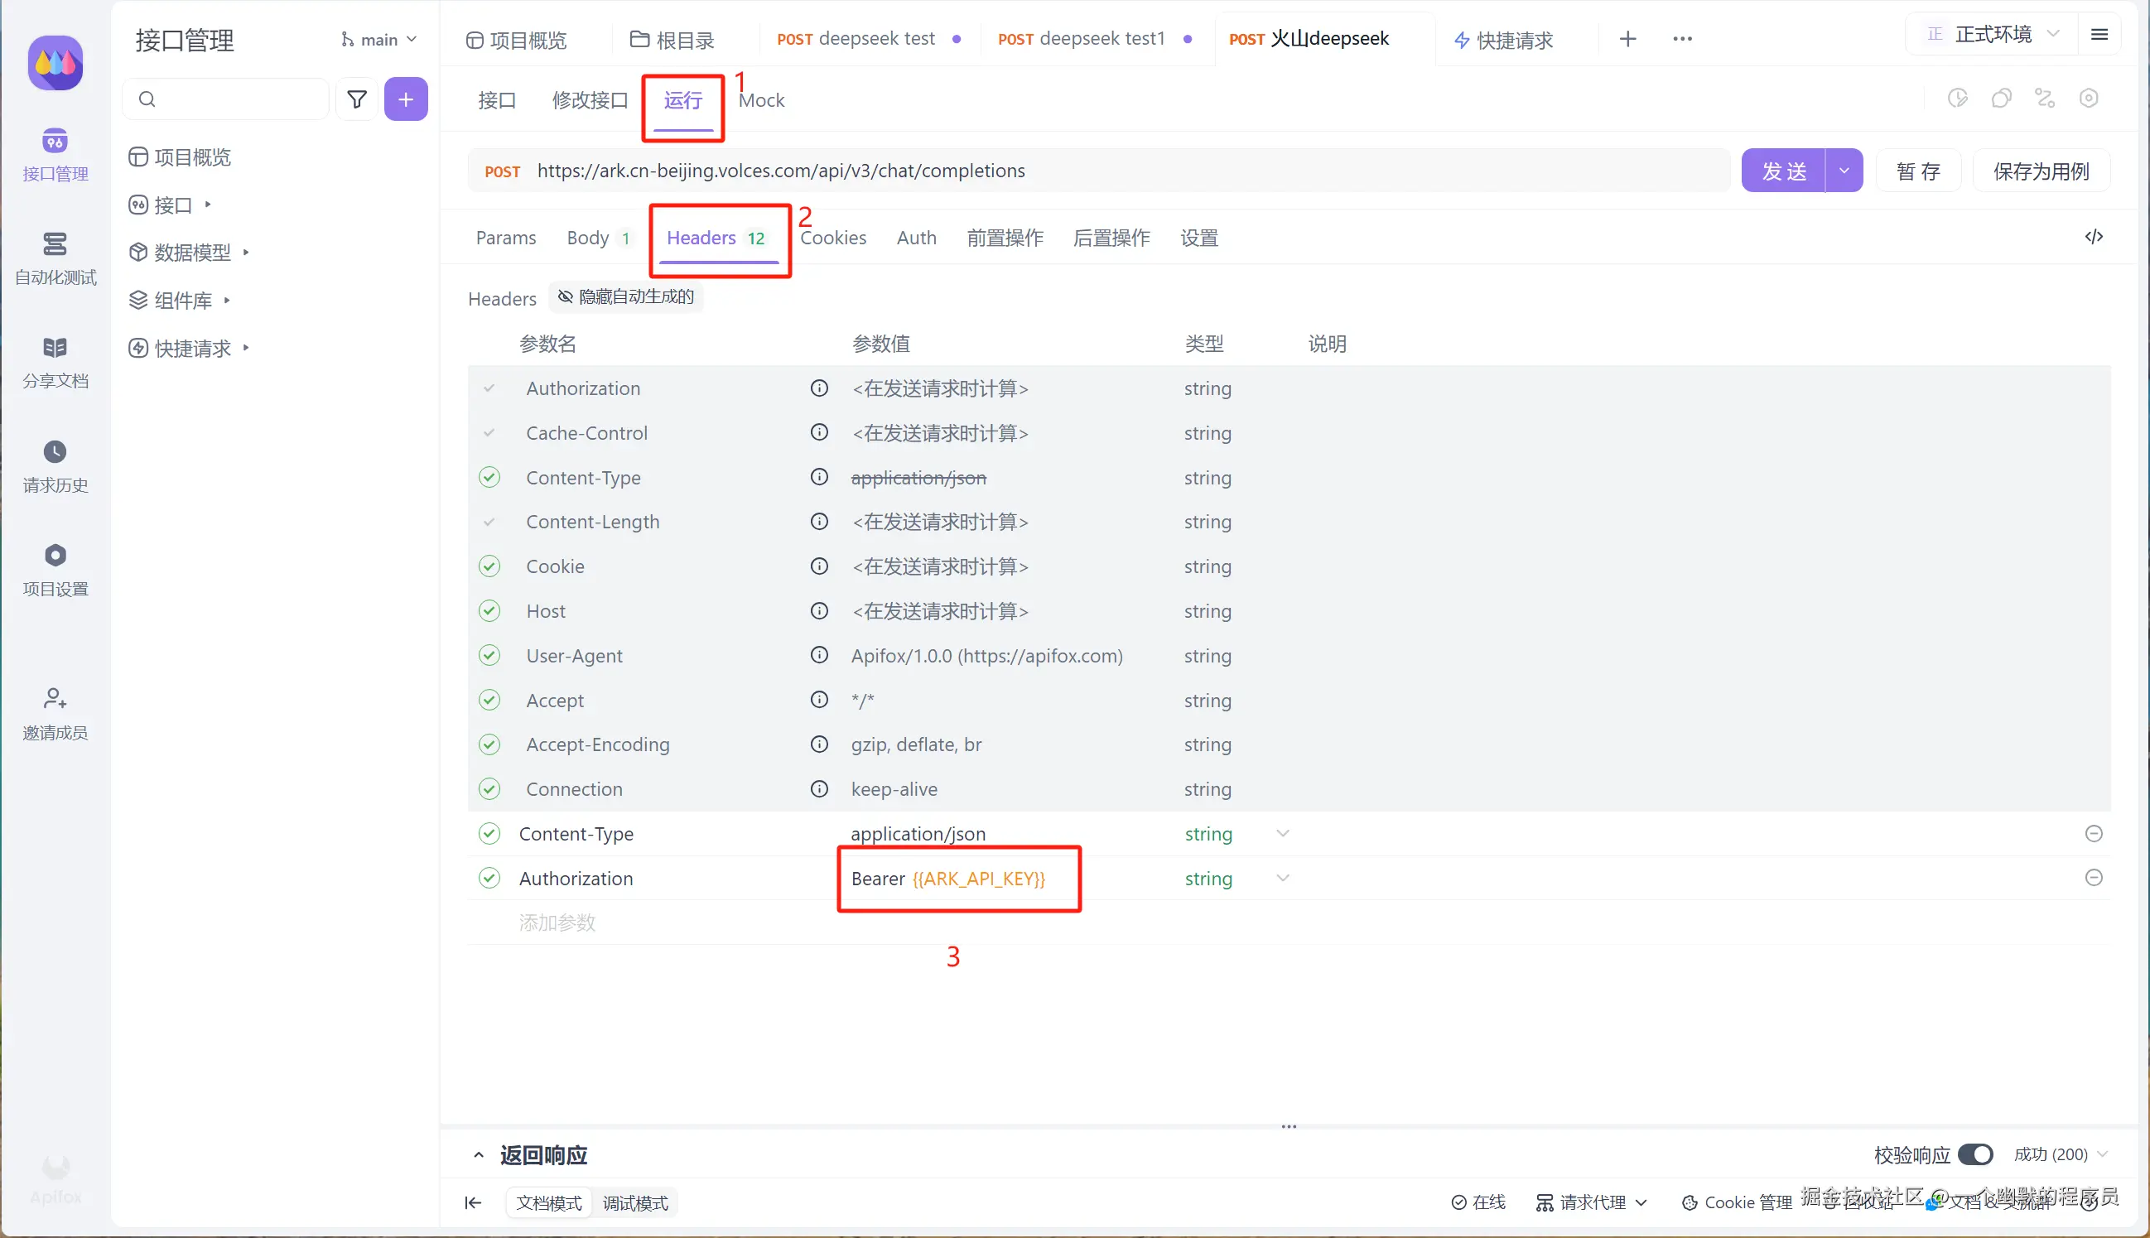This screenshot has height=1238, width=2150.
Task: Click the purple plus add button
Action: pos(406,99)
